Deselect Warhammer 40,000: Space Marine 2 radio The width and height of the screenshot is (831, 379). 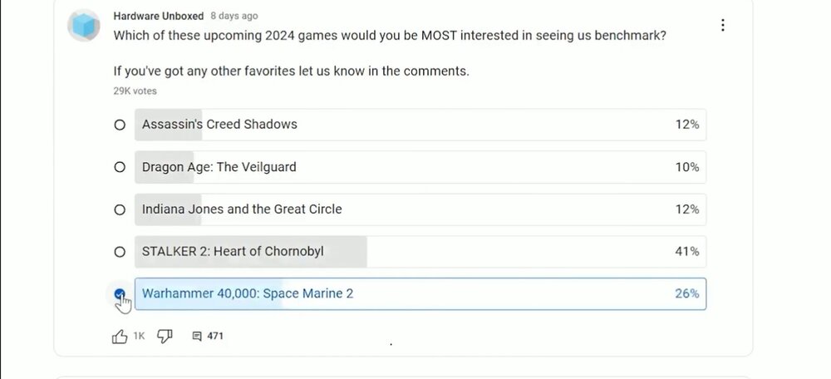pyautogui.click(x=120, y=293)
